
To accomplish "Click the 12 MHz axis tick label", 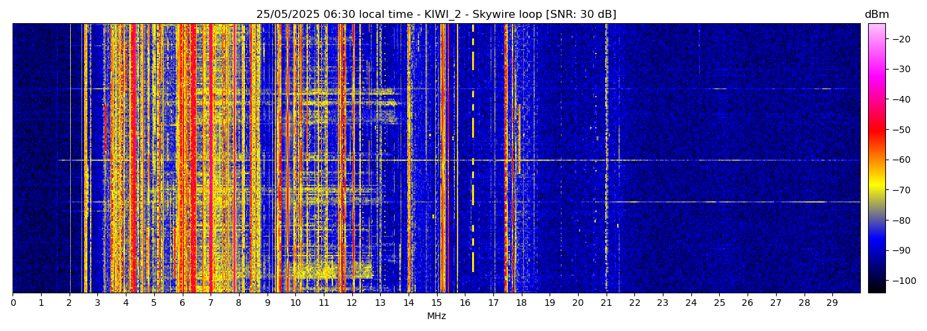I will [352, 303].
